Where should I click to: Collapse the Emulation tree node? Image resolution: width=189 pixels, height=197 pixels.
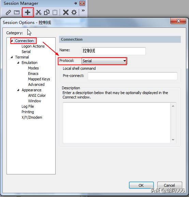tap(18, 63)
